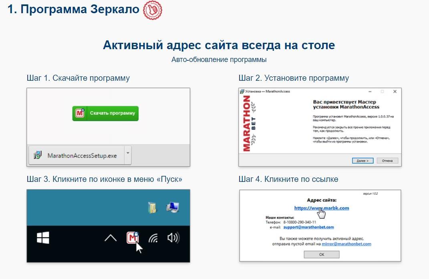
Task: Click the mirror@marathonbet.com email link
Action: (x=346, y=243)
